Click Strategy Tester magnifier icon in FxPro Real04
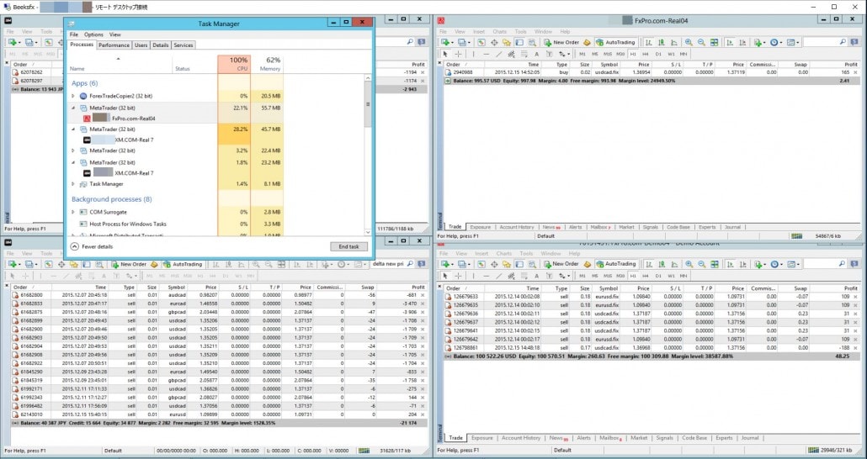Viewport: 867px width, 459px height. pyautogui.click(x=532, y=42)
